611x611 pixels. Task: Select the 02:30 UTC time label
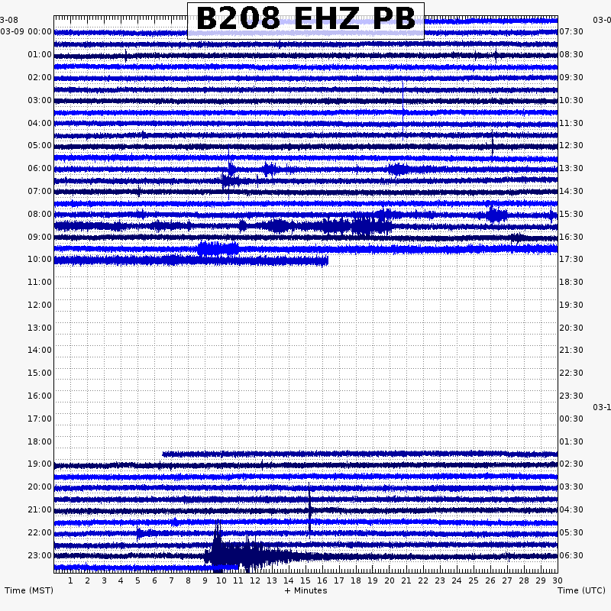[x=571, y=464]
